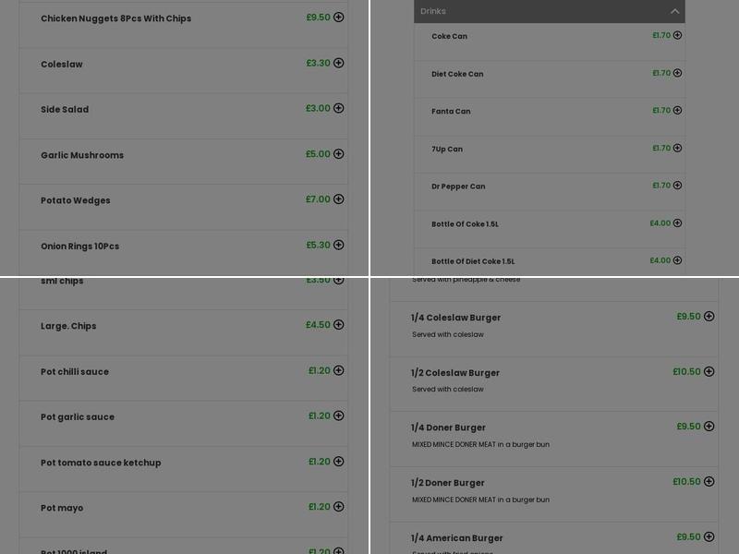
Task: Collapse the Drinks section chevron
Action: pos(674,11)
